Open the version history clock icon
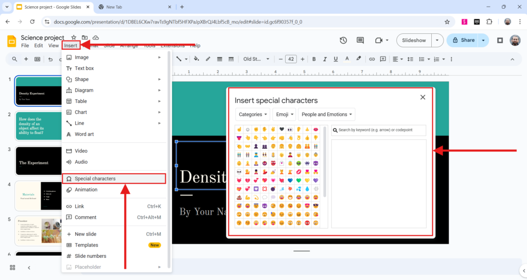The height and width of the screenshot is (280, 527). [x=343, y=40]
